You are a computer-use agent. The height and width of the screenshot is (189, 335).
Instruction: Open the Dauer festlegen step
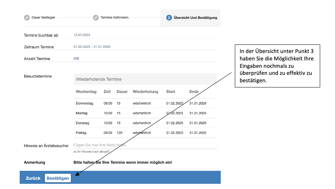tap(42, 17)
